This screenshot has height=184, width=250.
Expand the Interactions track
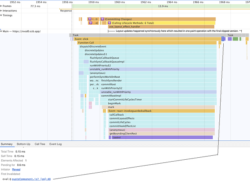click(1, 11)
